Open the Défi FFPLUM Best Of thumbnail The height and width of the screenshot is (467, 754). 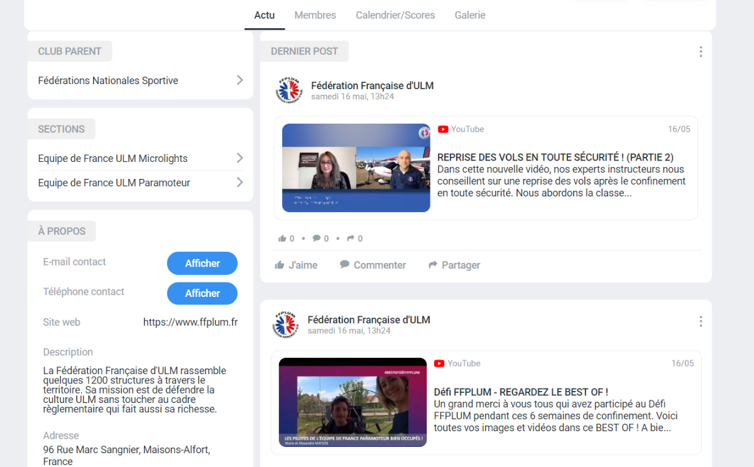point(352,402)
